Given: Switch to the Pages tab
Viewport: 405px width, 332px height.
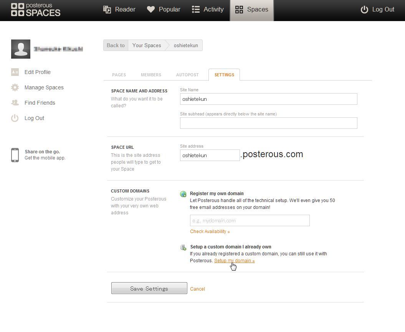Looking at the screenshot, I should 119,75.
